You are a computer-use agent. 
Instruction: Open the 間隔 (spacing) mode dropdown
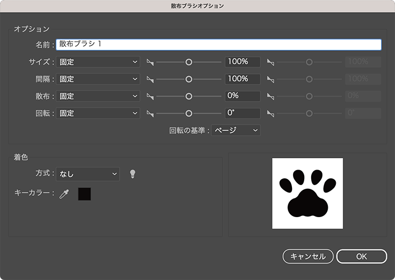coord(98,79)
